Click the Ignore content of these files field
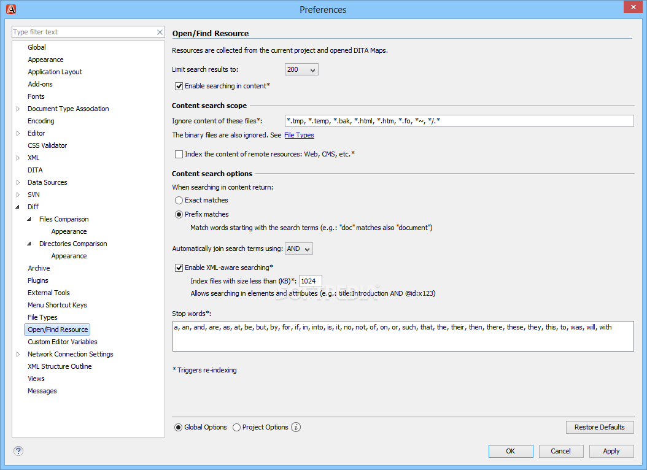647x470 pixels. tap(459, 121)
